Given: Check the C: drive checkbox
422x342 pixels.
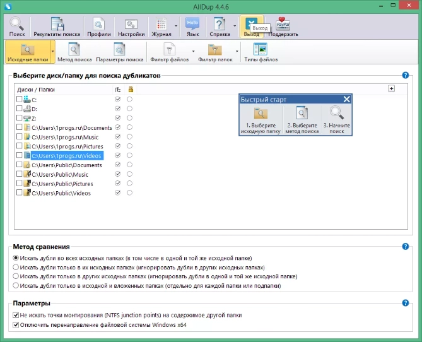Looking at the screenshot, I should [19, 100].
